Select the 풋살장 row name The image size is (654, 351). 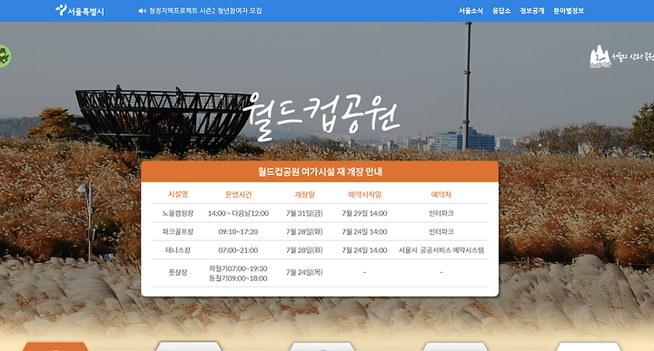(x=178, y=273)
